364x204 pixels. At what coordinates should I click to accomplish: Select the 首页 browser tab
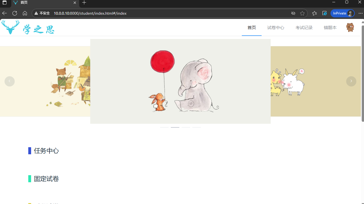coord(45,3)
